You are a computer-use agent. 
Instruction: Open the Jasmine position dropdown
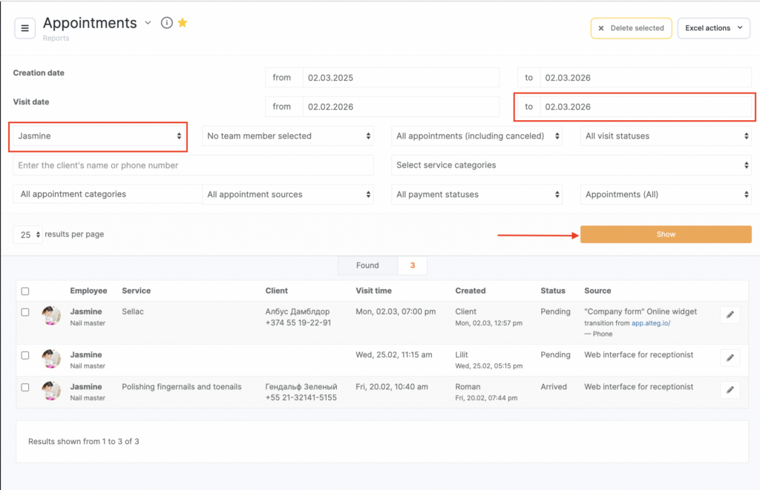[x=99, y=136]
